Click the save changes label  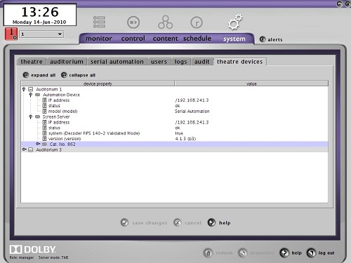pos(150,223)
